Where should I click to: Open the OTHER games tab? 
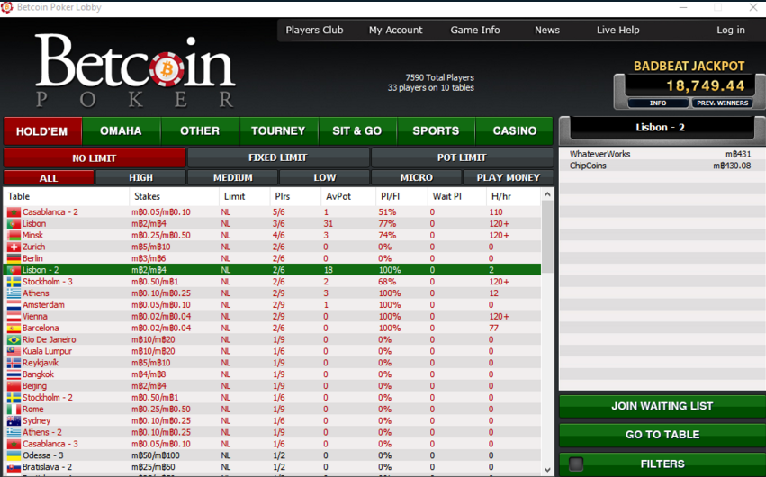(200, 130)
